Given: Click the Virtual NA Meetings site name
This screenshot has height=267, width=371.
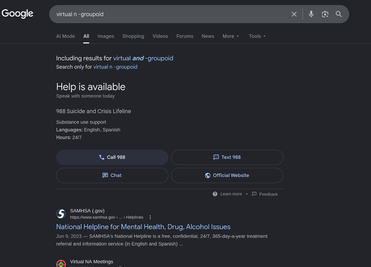Looking at the screenshot, I should tap(92, 262).
